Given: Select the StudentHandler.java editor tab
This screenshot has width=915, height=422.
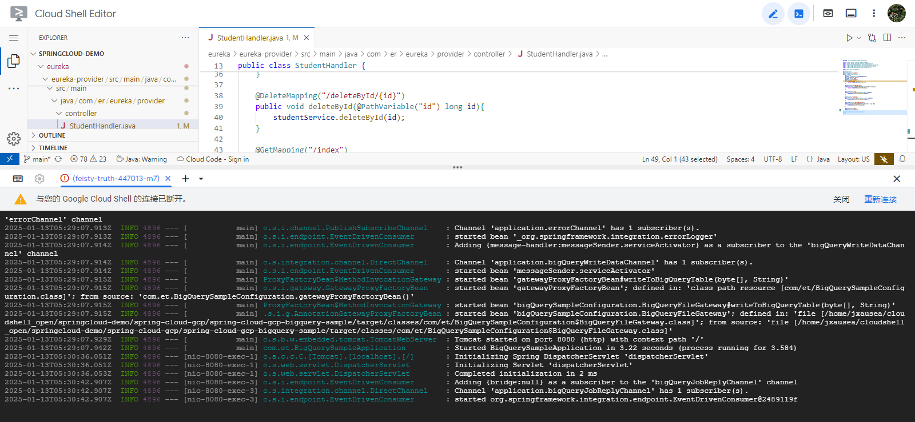Looking at the screenshot, I should click(x=250, y=38).
